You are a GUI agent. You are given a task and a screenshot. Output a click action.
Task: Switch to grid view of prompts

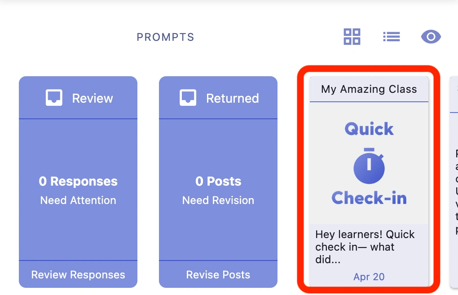tap(352, 36)
